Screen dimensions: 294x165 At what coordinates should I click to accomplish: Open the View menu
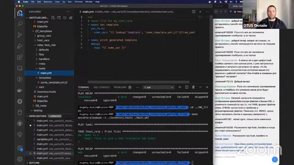click(x=57, y=2)
